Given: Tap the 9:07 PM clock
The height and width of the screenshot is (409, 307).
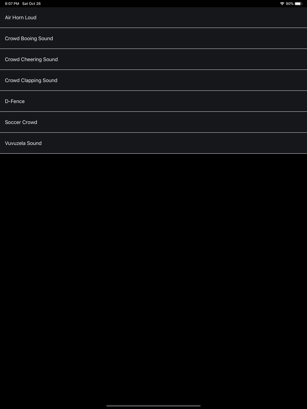Looking at the screenshot, I should pyautogui.click(x=12, y=4).
